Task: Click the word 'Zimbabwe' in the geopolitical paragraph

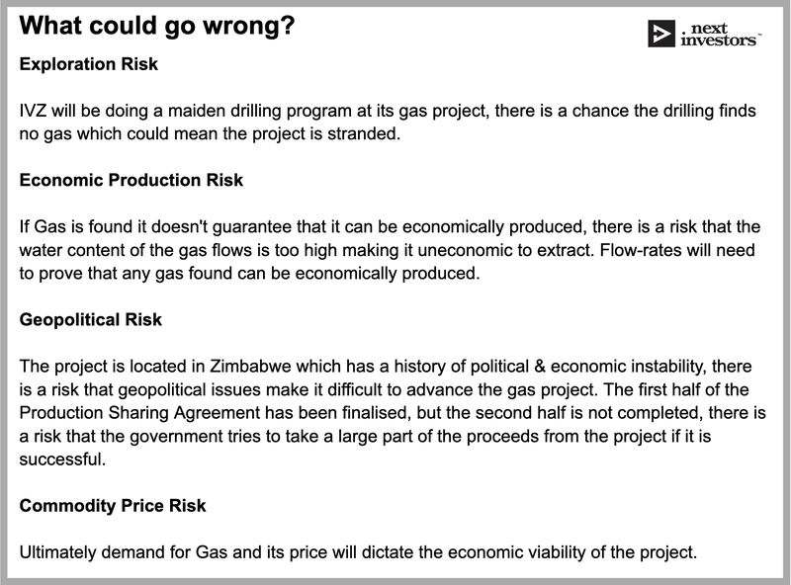Action: pos(250,367)
